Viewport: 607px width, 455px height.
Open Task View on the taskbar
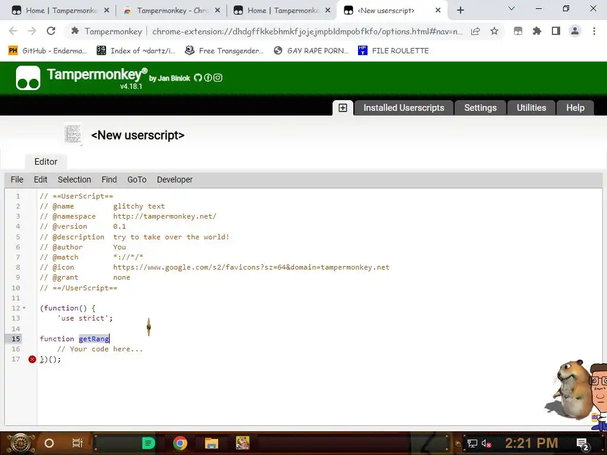78,443
